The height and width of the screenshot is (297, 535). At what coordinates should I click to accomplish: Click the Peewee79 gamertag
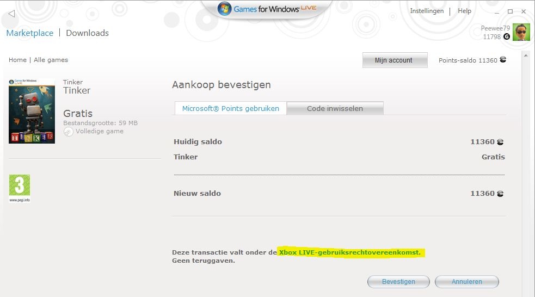495,28
